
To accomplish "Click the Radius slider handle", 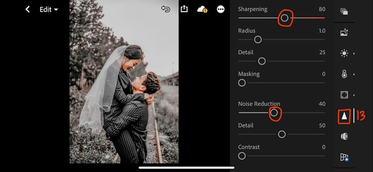I will coord(258,39).
